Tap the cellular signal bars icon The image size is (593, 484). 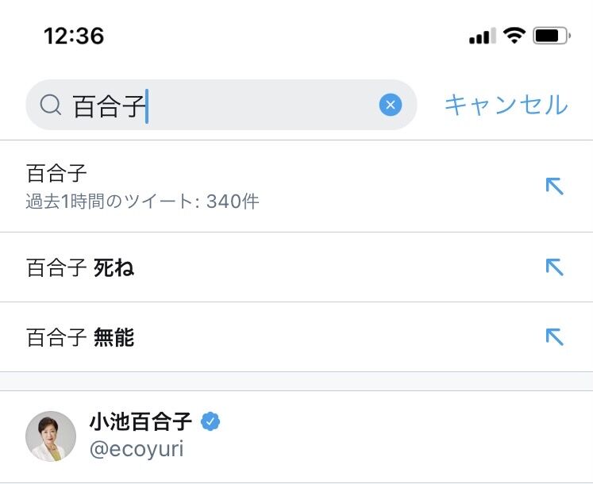tap(482, 36)
